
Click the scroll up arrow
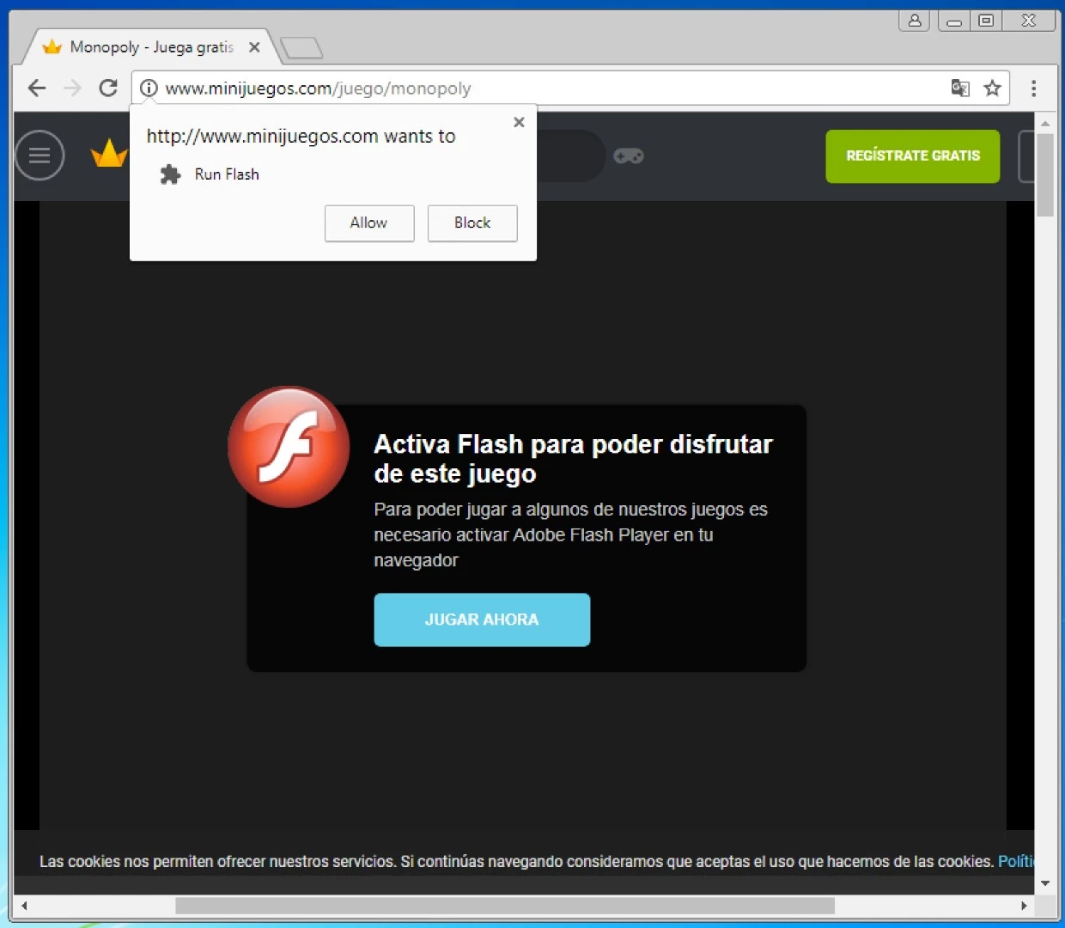click(1045, 123)
